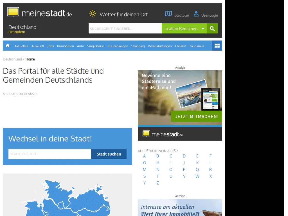
Task: Select letter E in city index
Action: click(x=197, y=156)
